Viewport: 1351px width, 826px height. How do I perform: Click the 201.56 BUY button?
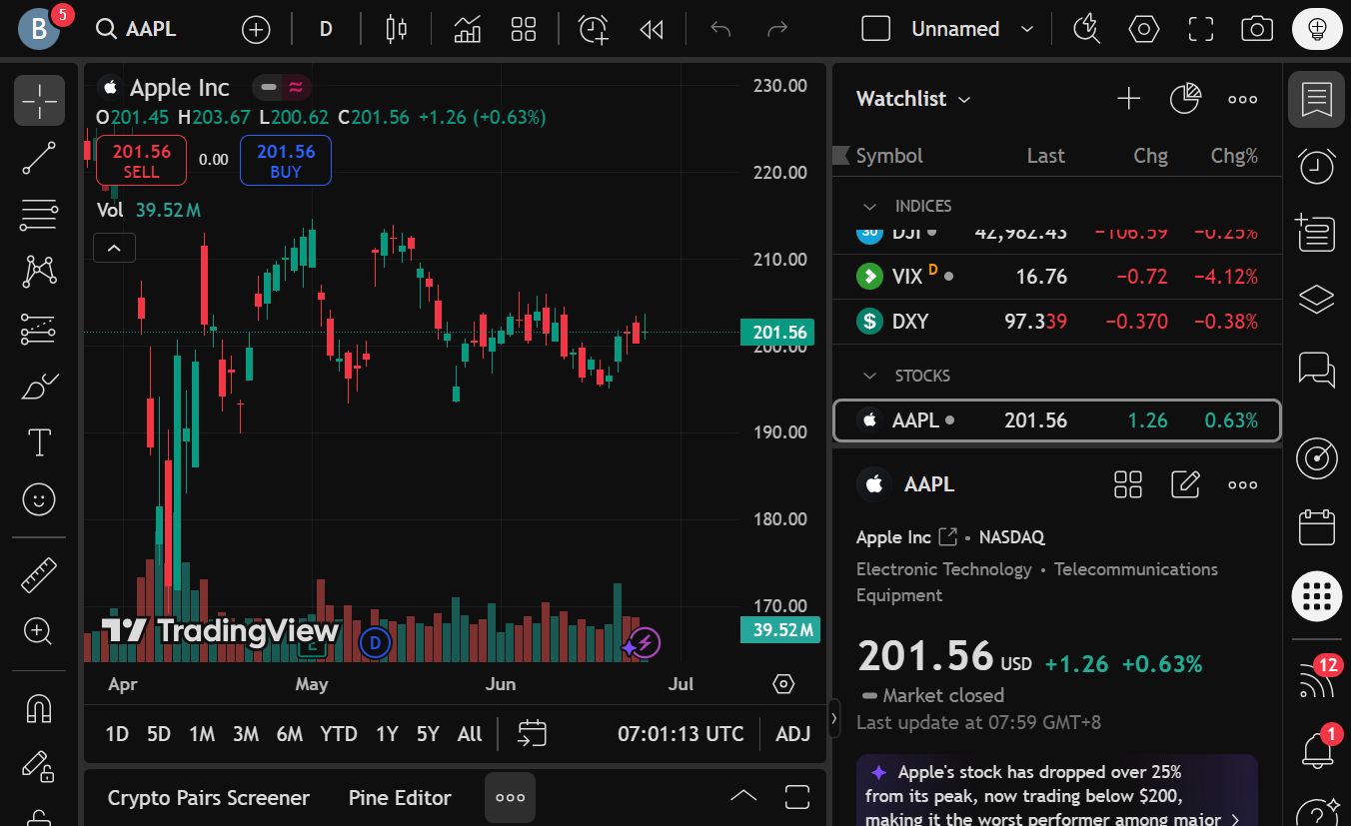click(x=286, y=160)
